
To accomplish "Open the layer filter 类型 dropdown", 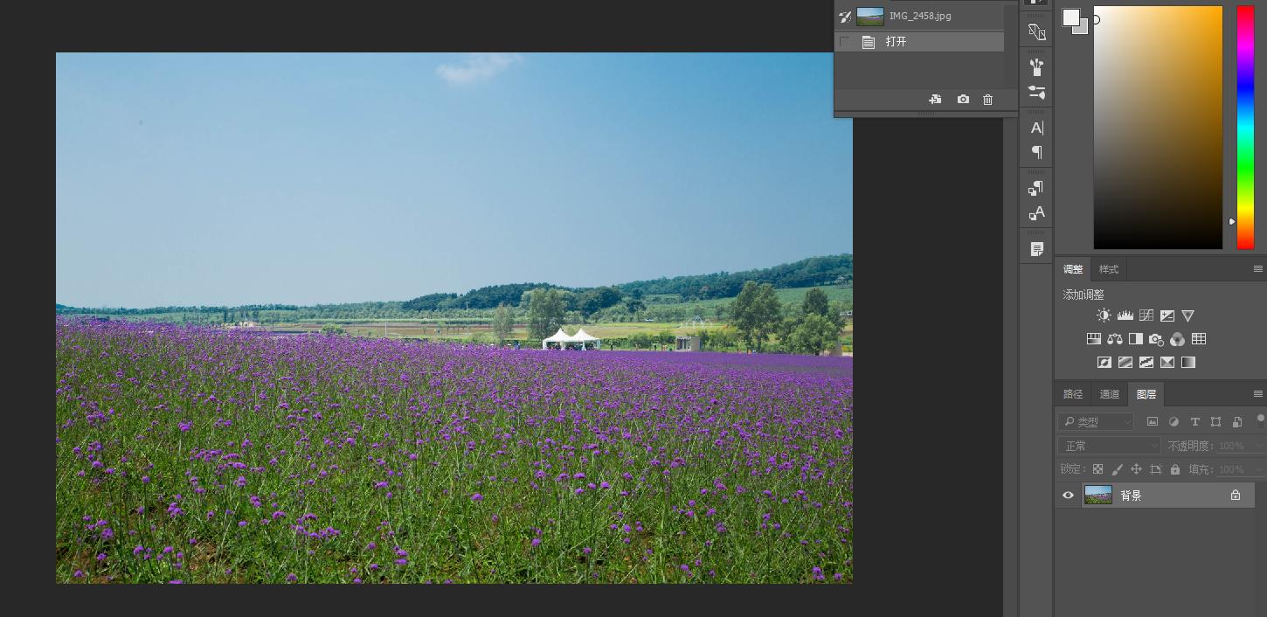I will click(x=1096, y=422).
